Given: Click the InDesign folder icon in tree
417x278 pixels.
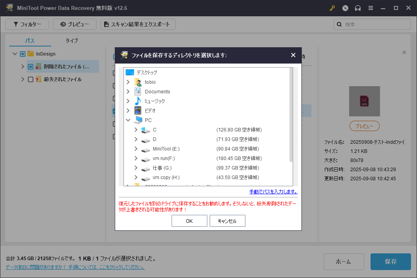Looking at the screenshot, I should pyautogui.click(x=31, y=54).
